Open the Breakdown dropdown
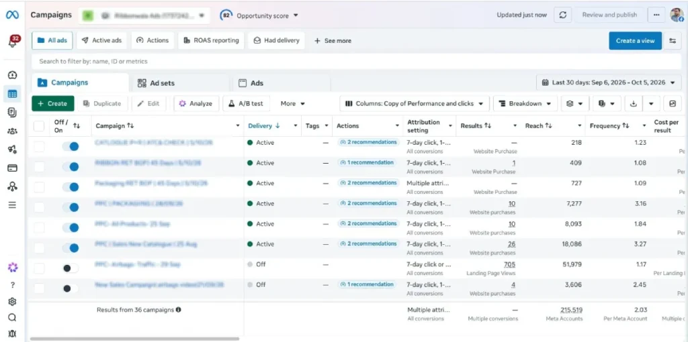688x342 pixels. (x=525, y=104)
